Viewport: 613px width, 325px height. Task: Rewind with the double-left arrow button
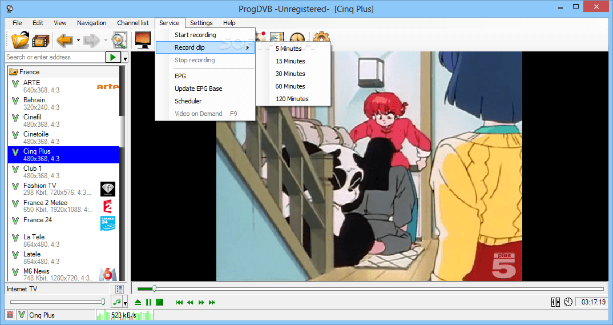tap(191, 302)
